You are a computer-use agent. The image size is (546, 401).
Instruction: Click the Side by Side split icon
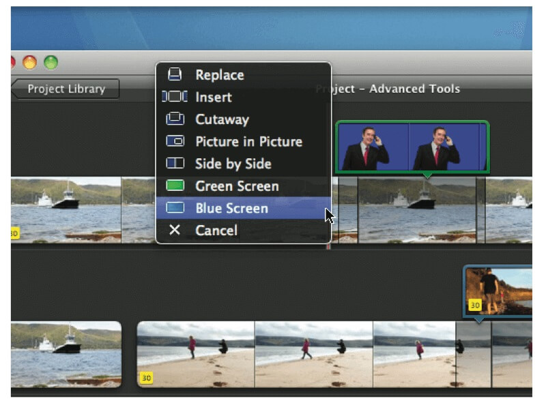pos(176,164)
